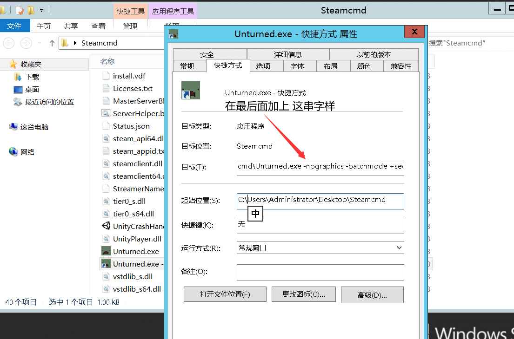The image size is (514, 339).
Task: Select the 快捷方式 tab
Action: [x=228, y=65]
